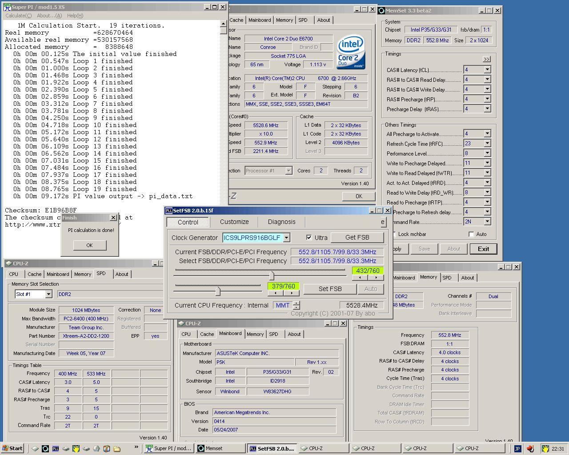
Task: Click the JP language indicator in tray
Action: click(517, 449)
